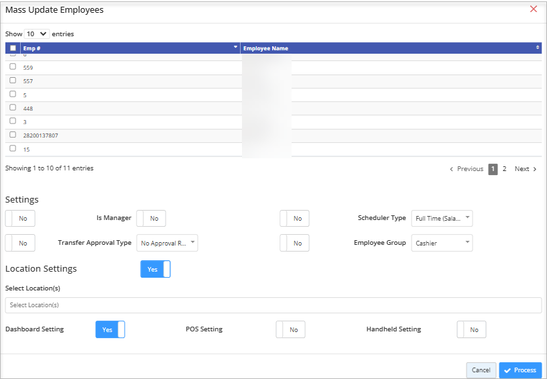This screenshot has height=379, width=547.
Task: Toggle the switch left of Scheduler Type
Action: 294,219
